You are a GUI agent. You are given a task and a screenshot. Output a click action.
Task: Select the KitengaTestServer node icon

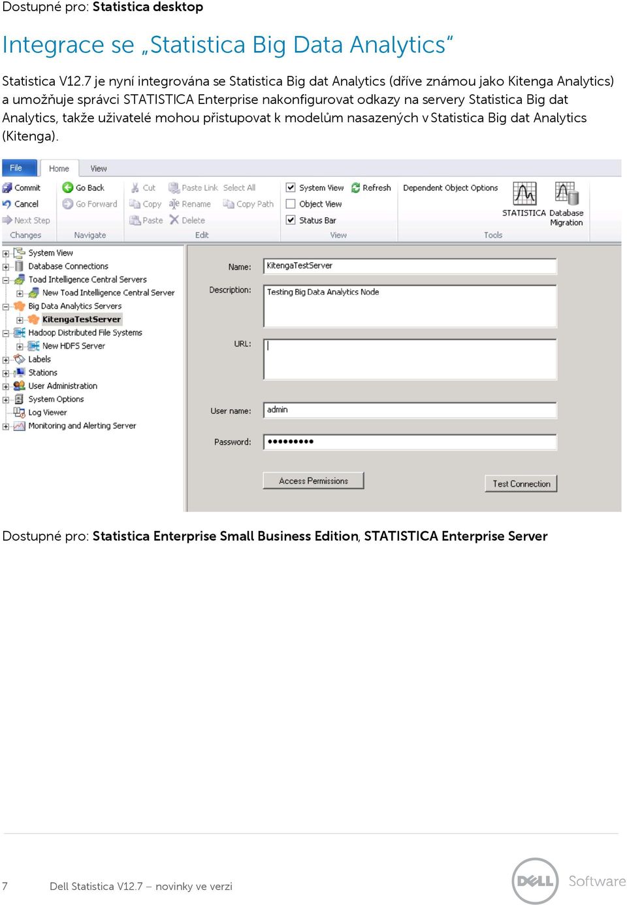[x=33, y=319]
